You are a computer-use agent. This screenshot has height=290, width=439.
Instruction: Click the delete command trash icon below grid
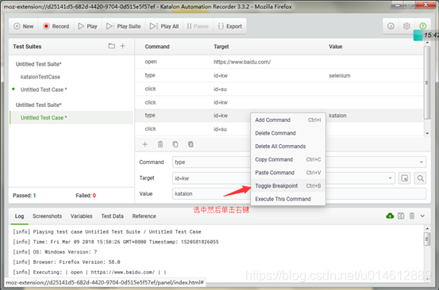(160, 144)
